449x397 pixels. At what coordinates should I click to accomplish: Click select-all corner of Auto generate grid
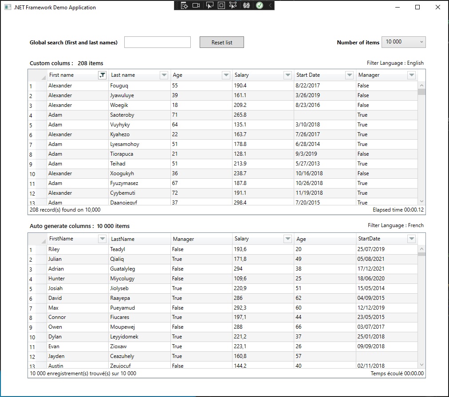point(37,239)
